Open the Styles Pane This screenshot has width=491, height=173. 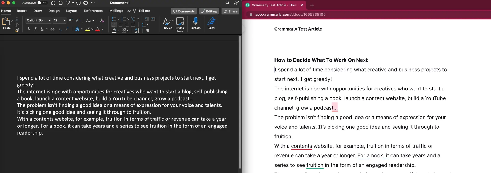click(x=180, y=24)
